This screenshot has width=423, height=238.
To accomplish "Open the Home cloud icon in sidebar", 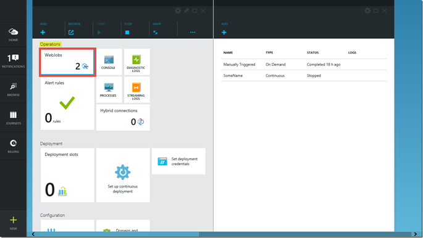I will (x=13, y=32).
